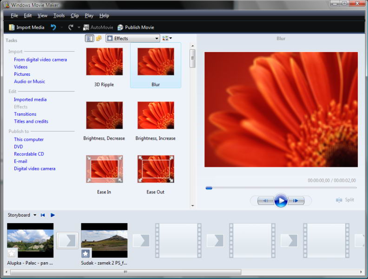This screenshot has width=368, height=279.
Task: Expand the Views thumbnail options arrow
Action: (171, 38)
